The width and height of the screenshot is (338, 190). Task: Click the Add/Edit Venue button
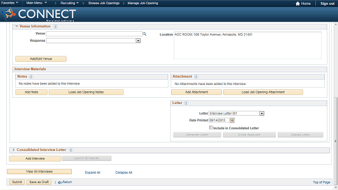[x=41, y=59]
